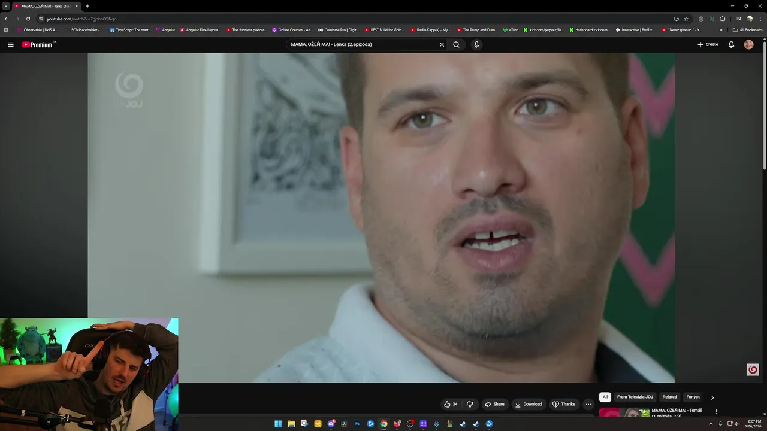Open the YouTube account avatar menu
The width and height of the screenshot is (767, 431).
pyautogui.click(x=748, y=44)
